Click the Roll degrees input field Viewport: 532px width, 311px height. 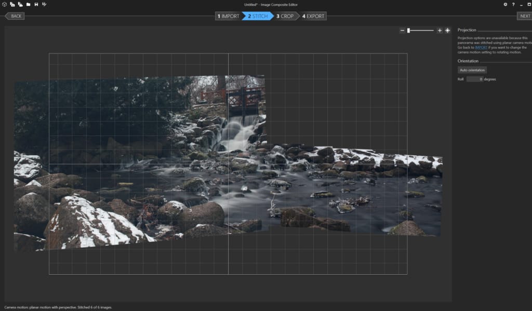474,79
